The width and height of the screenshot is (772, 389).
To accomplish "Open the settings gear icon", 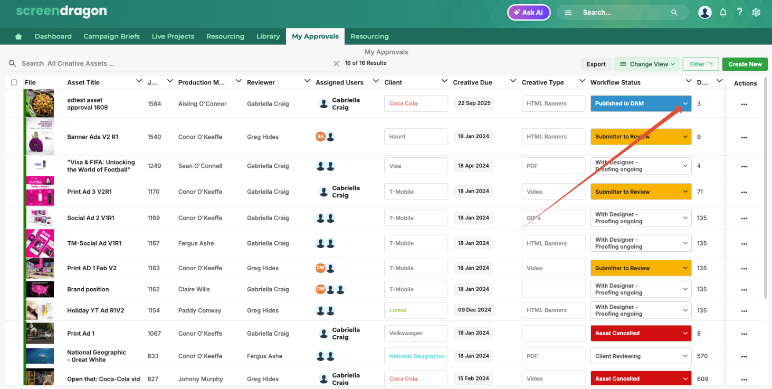I will coord(756,12).
